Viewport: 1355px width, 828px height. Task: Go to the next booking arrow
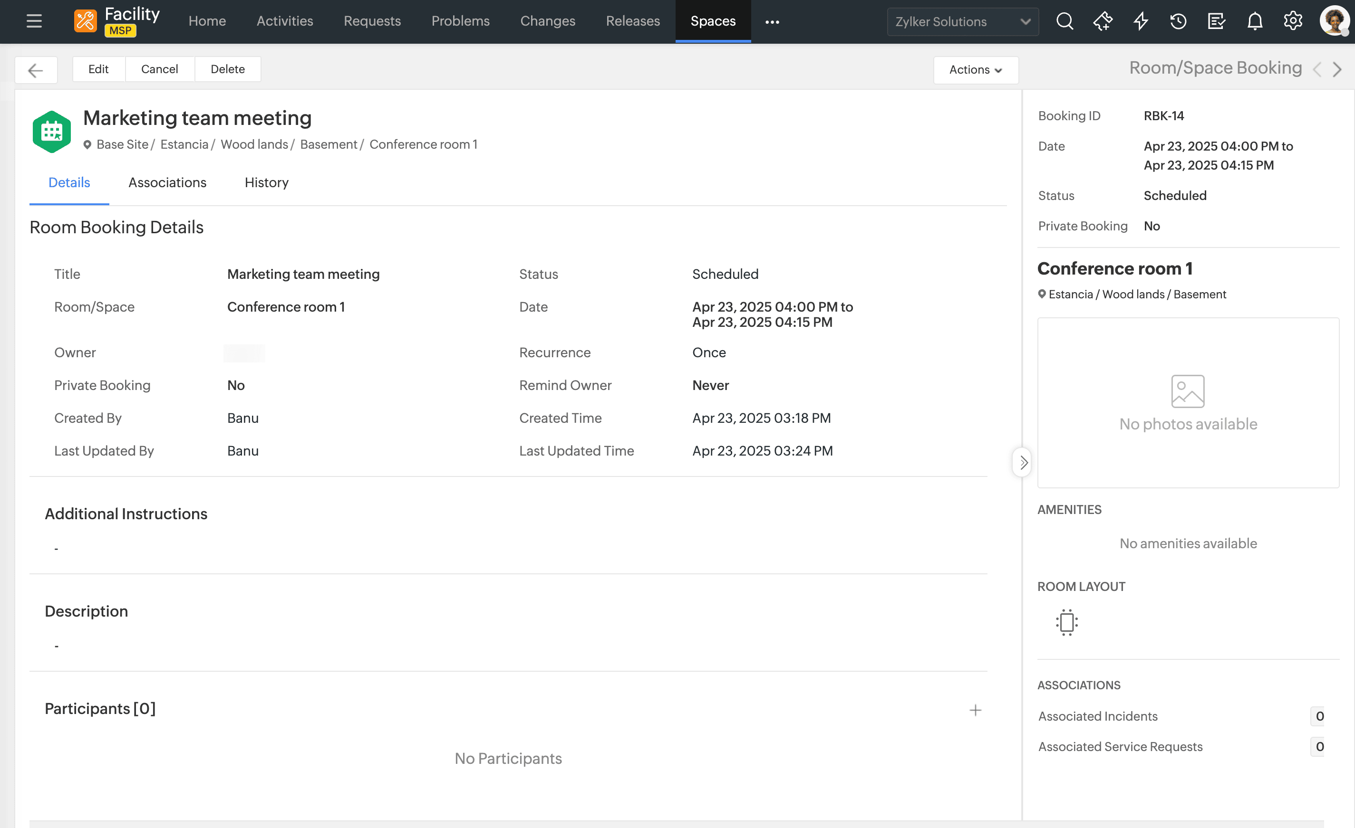tap(1337, 69)
